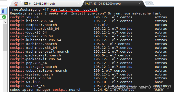Click the 'cockpit-ws.i686' entry
The width and height of the screenshot is (174, 92).
(x=25, y=82)
